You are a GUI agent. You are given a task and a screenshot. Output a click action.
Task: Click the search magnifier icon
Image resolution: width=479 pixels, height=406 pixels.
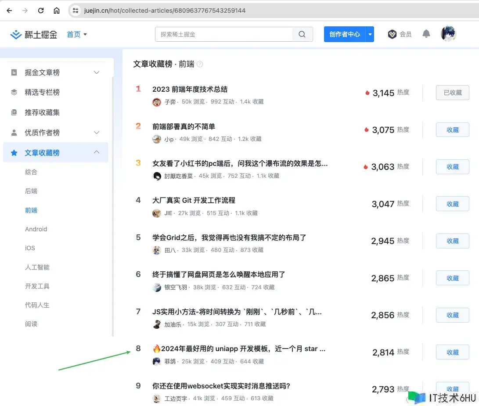click(302, 34)
